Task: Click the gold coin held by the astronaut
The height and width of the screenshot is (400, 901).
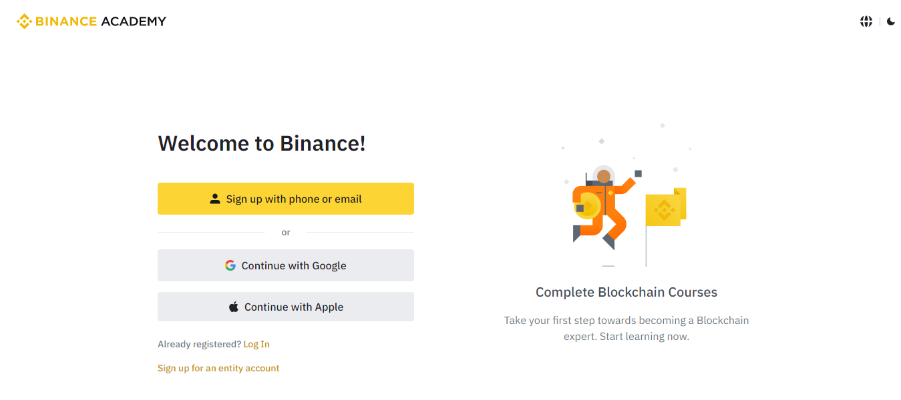Action: click(x=588, y=205)
